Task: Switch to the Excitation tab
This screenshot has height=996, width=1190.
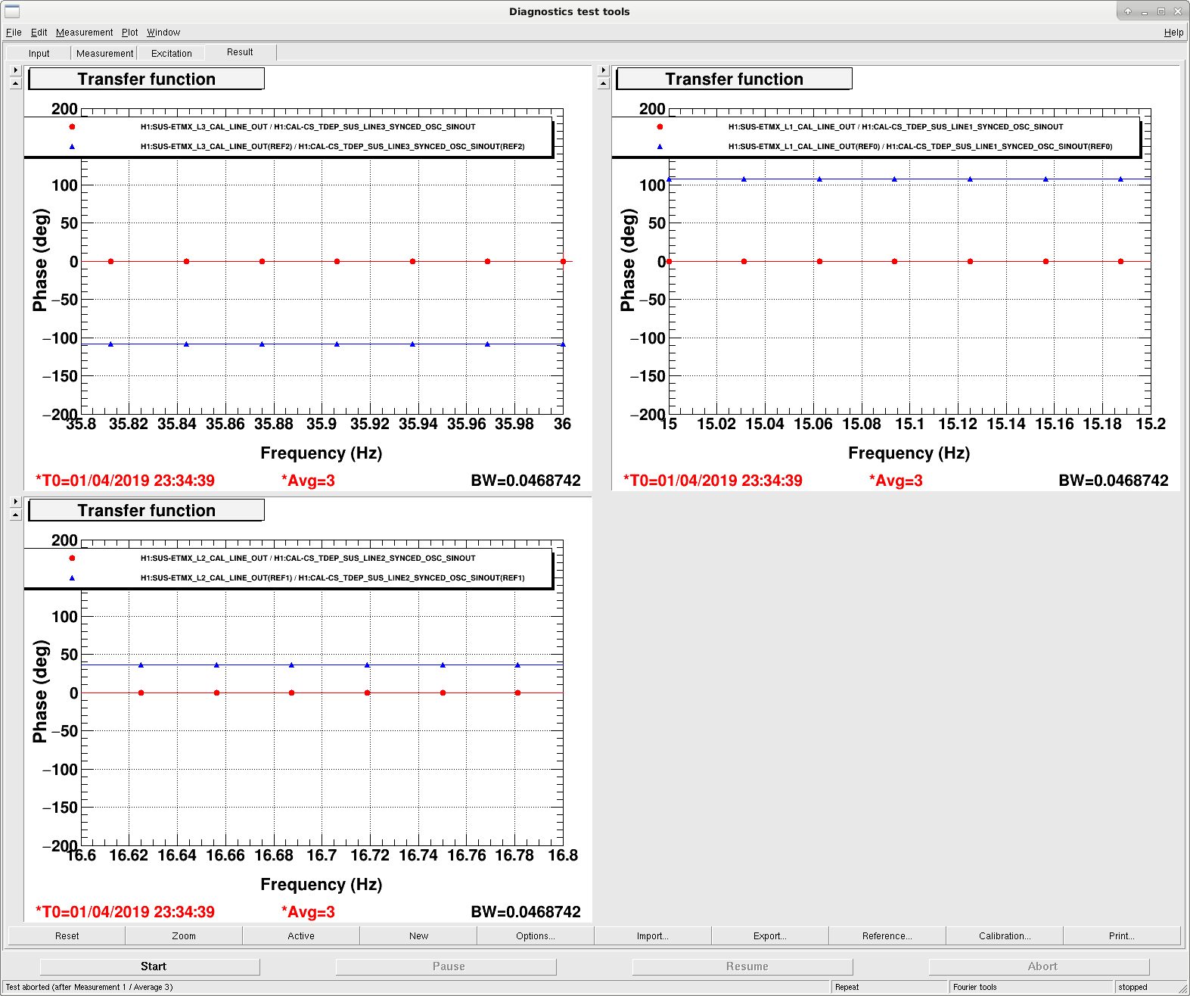Action: 172,53
